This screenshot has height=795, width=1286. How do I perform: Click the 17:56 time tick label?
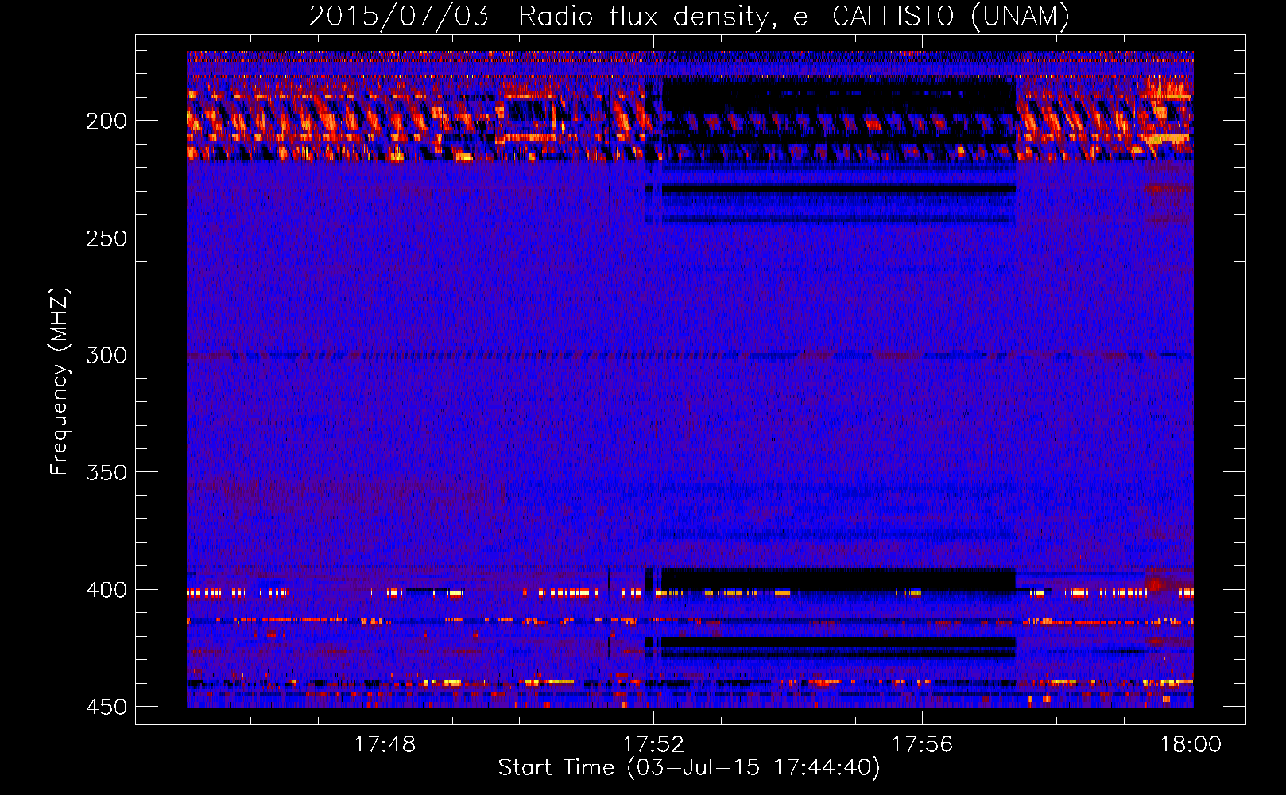click(x=922, y=745)
